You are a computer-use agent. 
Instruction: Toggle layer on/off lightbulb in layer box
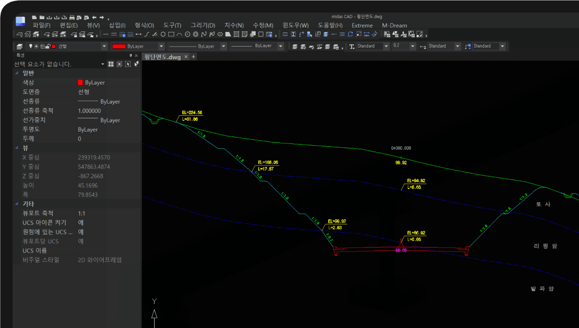click(x=30, y=46)
